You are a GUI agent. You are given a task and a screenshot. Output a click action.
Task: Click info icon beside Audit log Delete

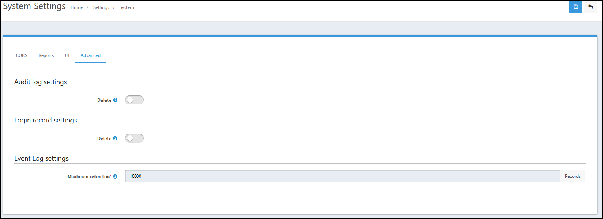pos(115,100)
